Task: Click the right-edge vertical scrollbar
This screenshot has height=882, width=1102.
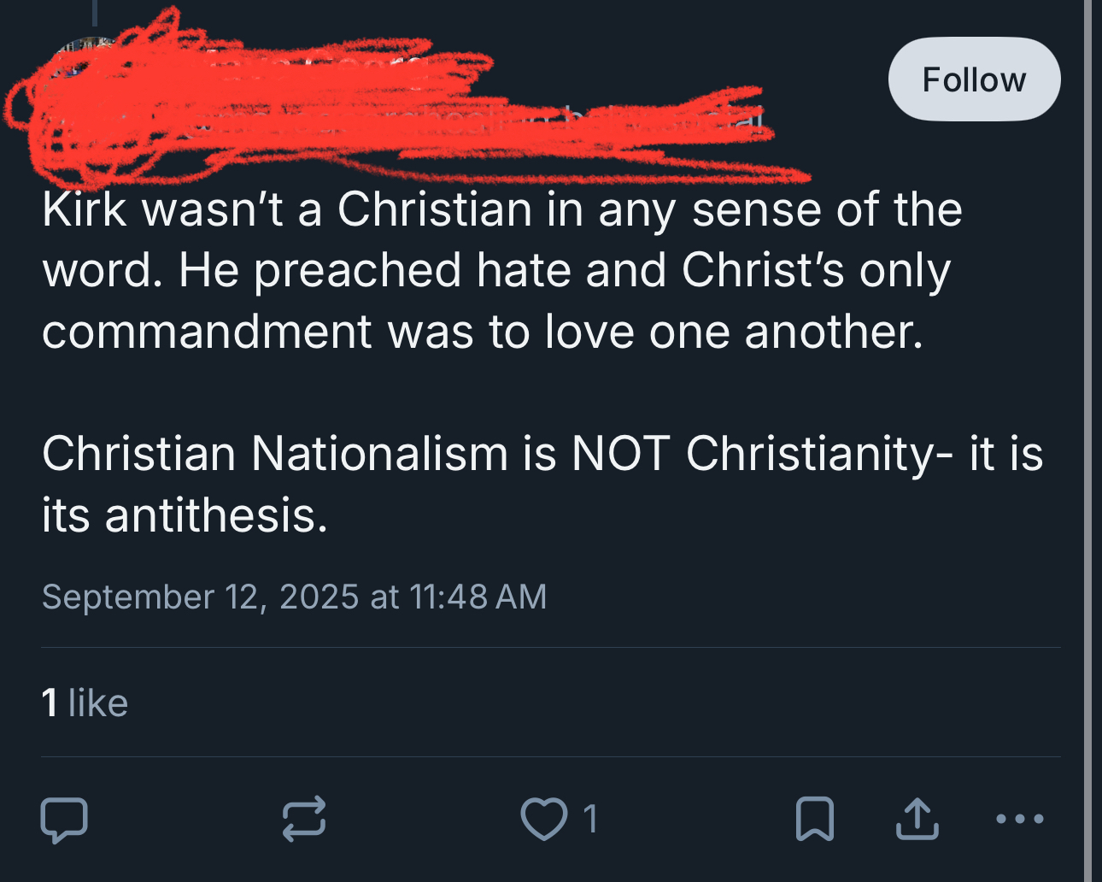Action: pyautogui.click(x=1088, y=427)
